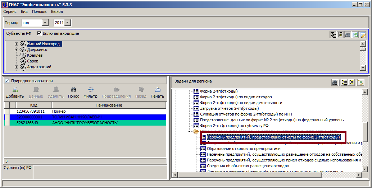The image size is (372, 188).
Task: Open the Сервис menu
Action: pyautogui.click(x=10, y=11)
